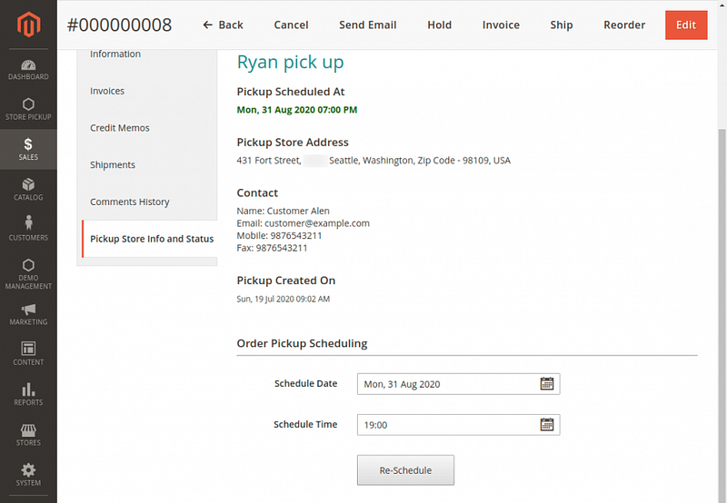Open the Content sidebar menu
Image resolution: width=727 pixels, height=503 pixels.
pos(28,354)
